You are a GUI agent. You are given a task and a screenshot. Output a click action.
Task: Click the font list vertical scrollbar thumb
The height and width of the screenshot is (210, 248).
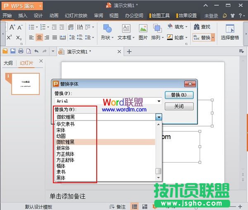tap(158, 172)
